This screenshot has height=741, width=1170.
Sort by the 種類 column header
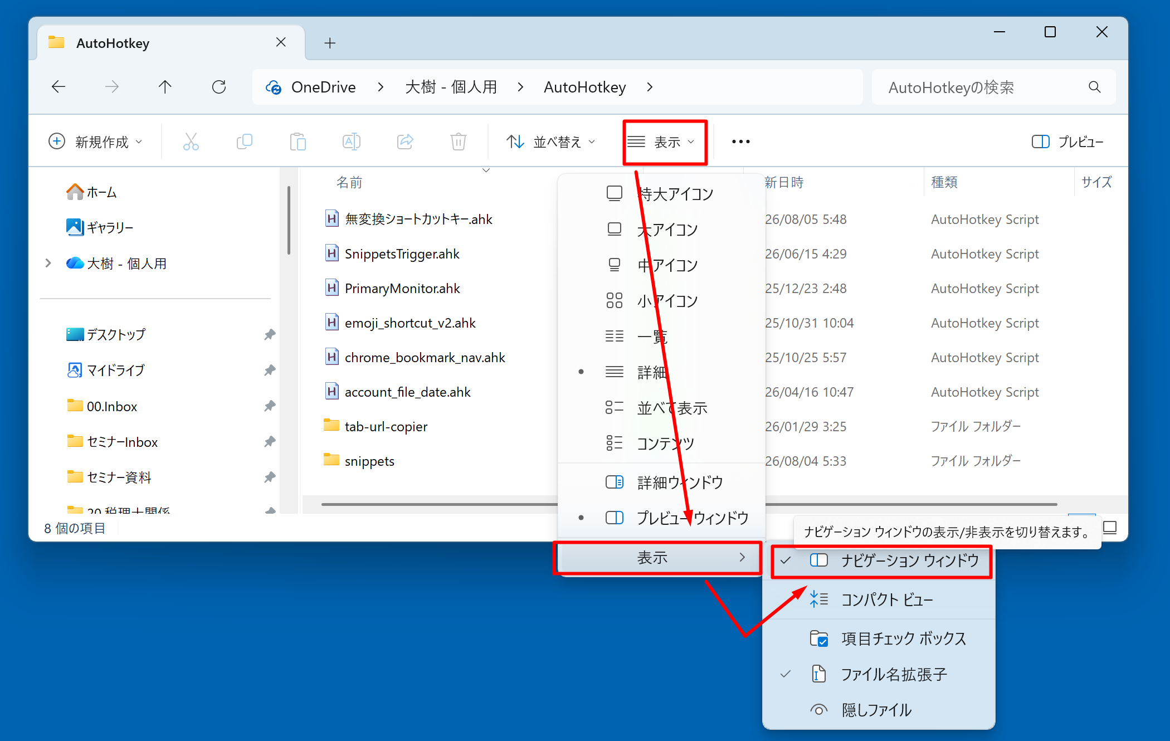pyautogui.click(x=944, y=182)
